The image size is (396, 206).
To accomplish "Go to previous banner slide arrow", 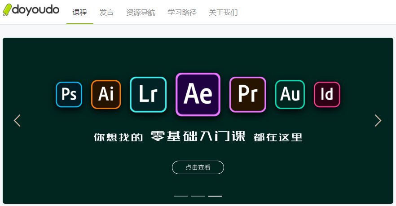I will tap(17, 120).
